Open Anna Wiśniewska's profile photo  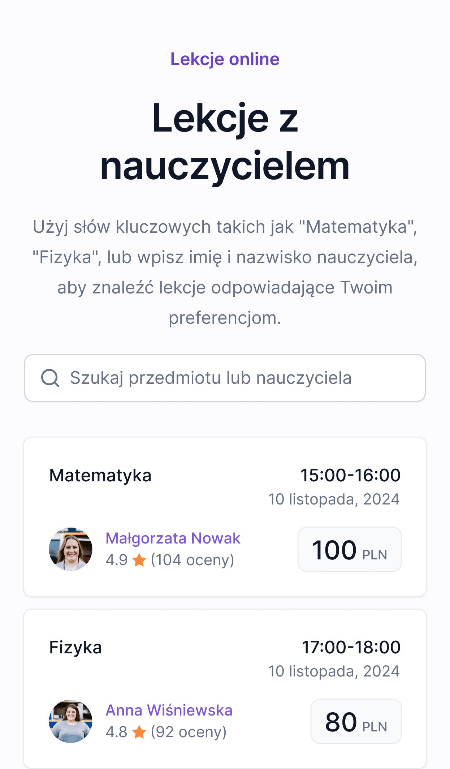(x=71, y=721)
